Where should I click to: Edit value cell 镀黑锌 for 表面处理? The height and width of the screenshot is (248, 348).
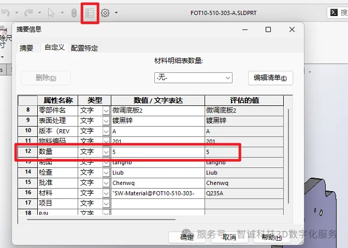[x=158, y=121]
